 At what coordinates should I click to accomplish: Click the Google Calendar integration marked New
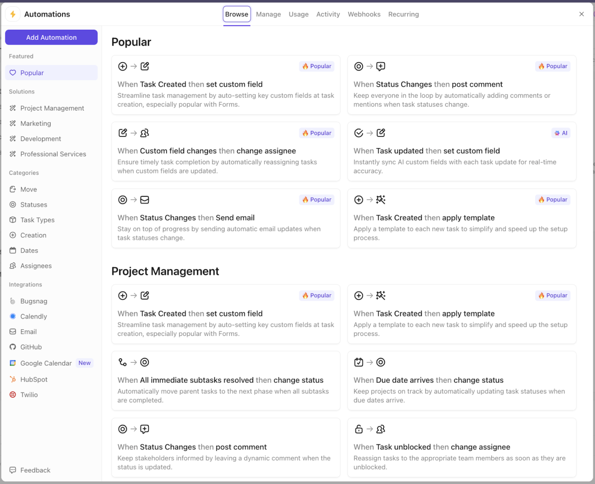click(46, 363)
